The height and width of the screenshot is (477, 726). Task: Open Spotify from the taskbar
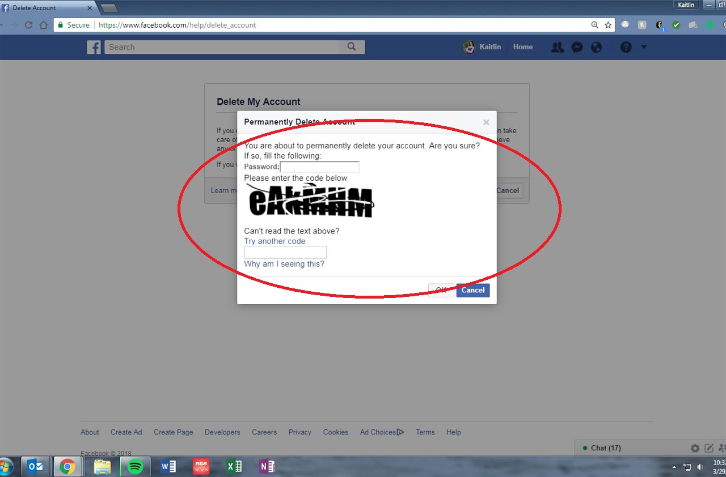pyautogui.click(x=134, y=467)
